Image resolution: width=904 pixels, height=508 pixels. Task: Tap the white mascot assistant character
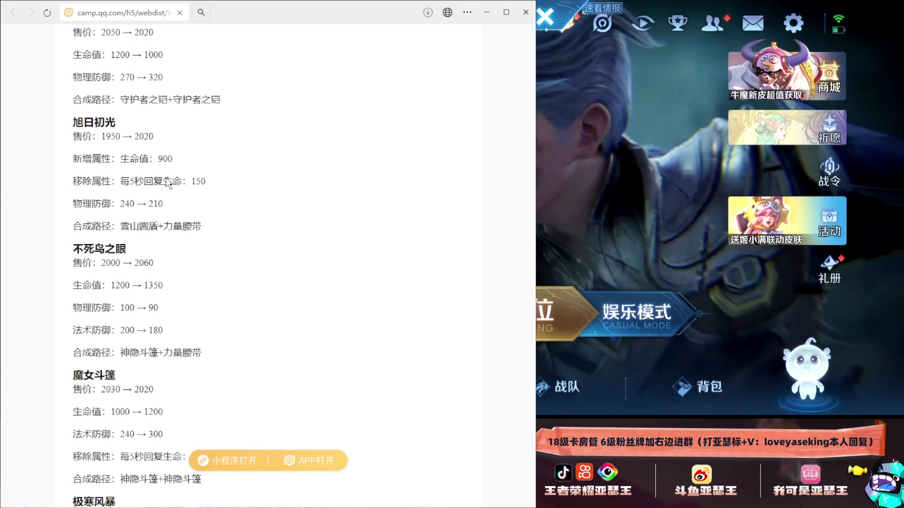pyautogui.click(x=807, y=369)
